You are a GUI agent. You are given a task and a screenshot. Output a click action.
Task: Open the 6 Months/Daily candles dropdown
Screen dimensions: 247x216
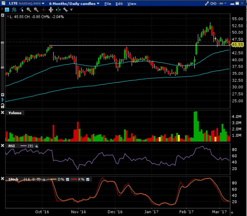click(74, 4)
